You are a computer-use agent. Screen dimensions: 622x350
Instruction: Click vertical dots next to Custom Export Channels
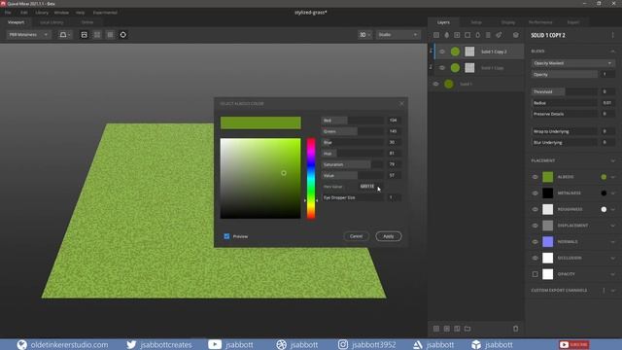(605, 291)
